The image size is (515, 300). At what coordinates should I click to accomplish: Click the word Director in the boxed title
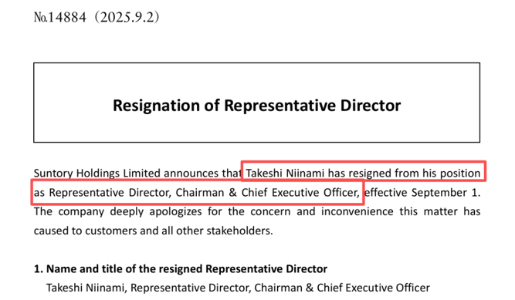(x=371, y=106)
